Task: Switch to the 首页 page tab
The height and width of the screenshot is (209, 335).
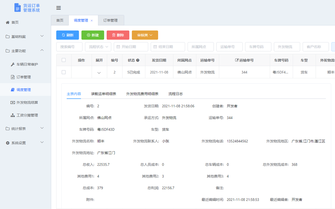Action: 60,21
